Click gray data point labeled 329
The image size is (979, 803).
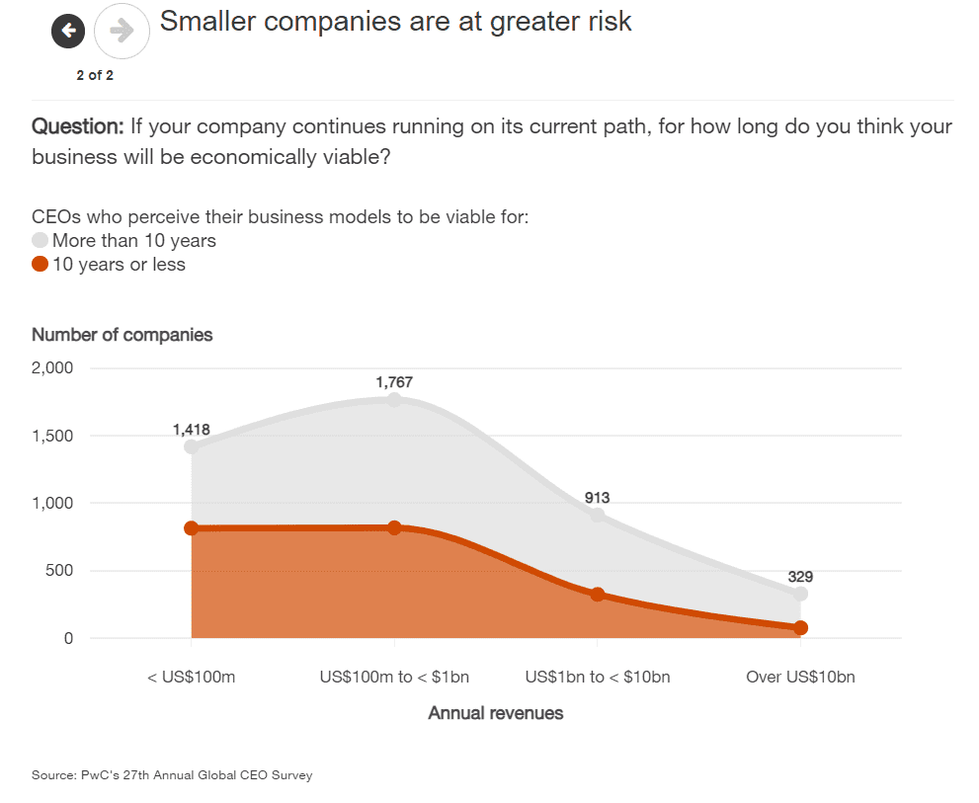click(800, 594)
